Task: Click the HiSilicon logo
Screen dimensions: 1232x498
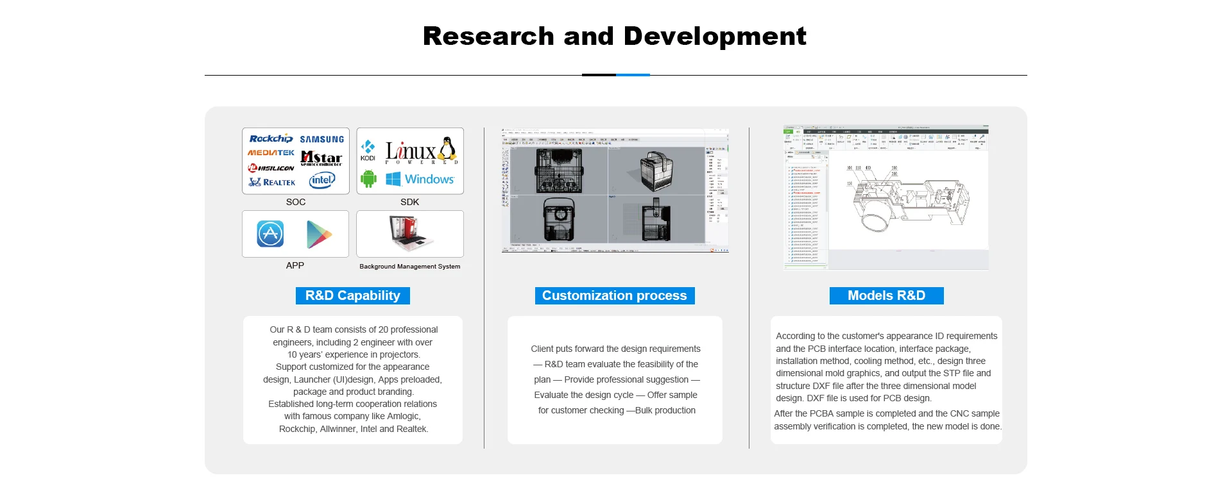Action: coord(271,168)
